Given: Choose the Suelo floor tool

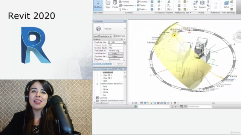Looking at the screenshot, I should coord(141,9).
